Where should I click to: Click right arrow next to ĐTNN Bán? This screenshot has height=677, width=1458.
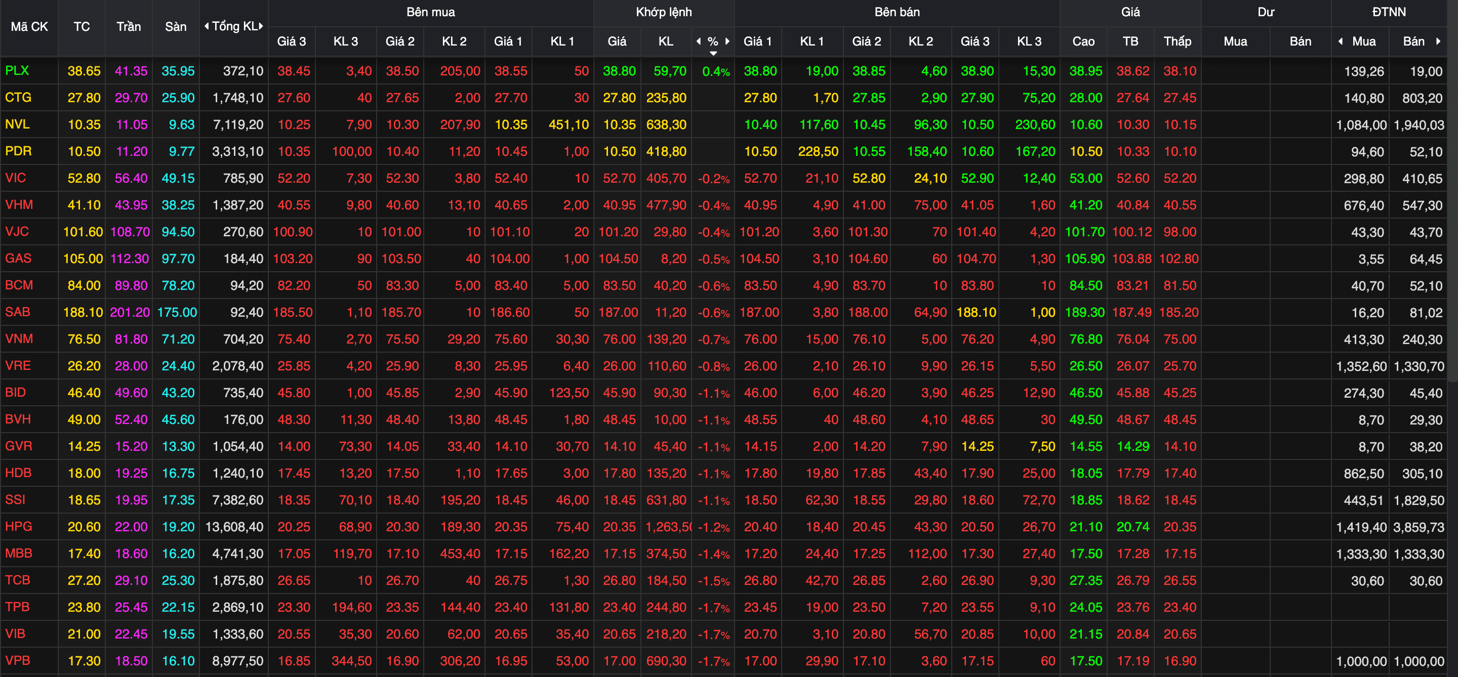1438,41
